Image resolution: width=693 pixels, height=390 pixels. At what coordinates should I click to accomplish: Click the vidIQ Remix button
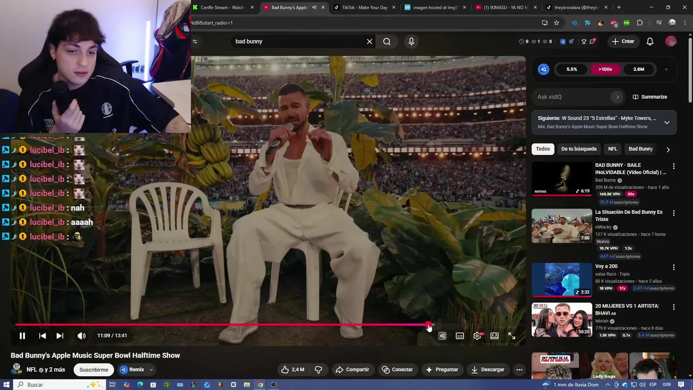pyautogui.click(x=132, y=370)
